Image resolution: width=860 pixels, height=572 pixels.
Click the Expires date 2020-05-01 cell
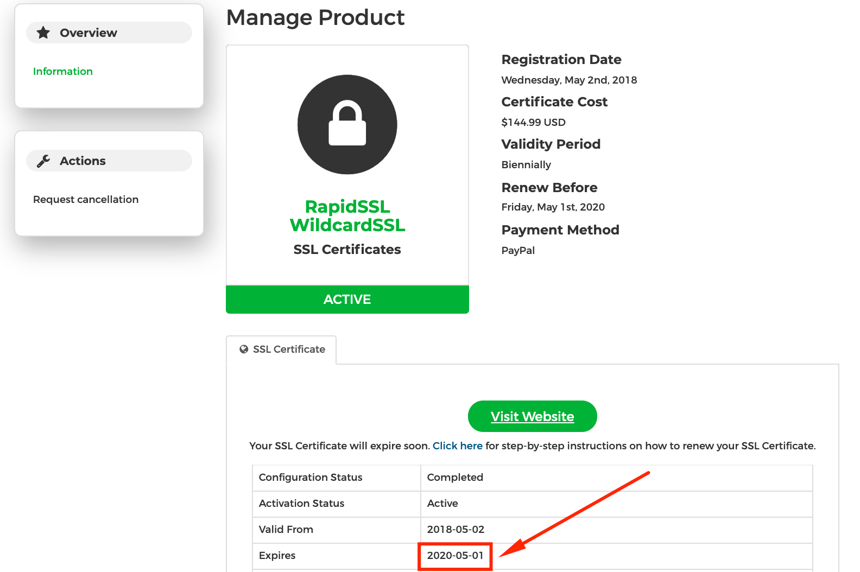pos(455,556)
